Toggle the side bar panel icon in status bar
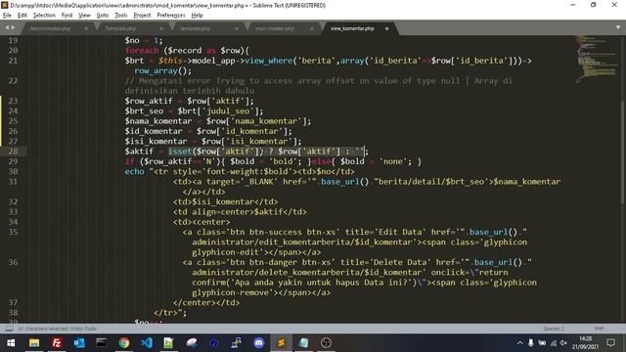626x352 pixels. click(x=9, y=329)
